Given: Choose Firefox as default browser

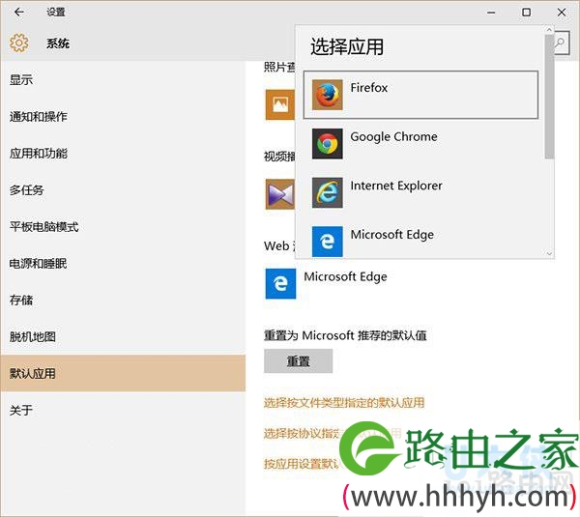Looking at the screenshot, I should pyautogui.click(x=420, y=95).
